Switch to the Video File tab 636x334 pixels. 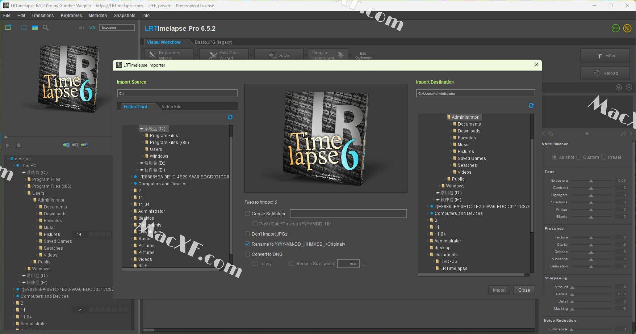(171, 107)
